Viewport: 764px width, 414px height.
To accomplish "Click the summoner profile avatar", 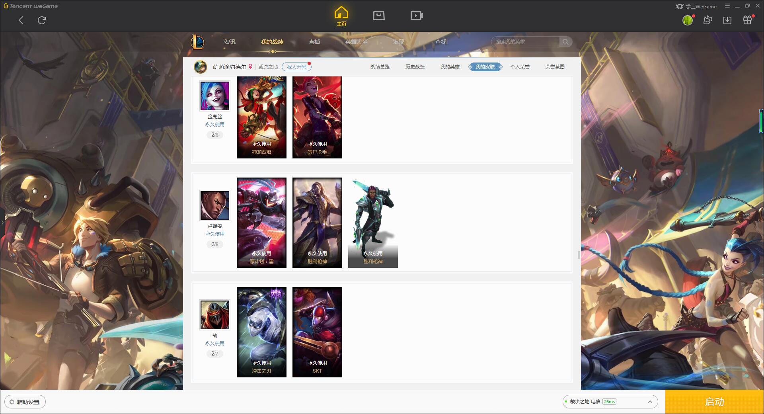I will tap(201, 67).
